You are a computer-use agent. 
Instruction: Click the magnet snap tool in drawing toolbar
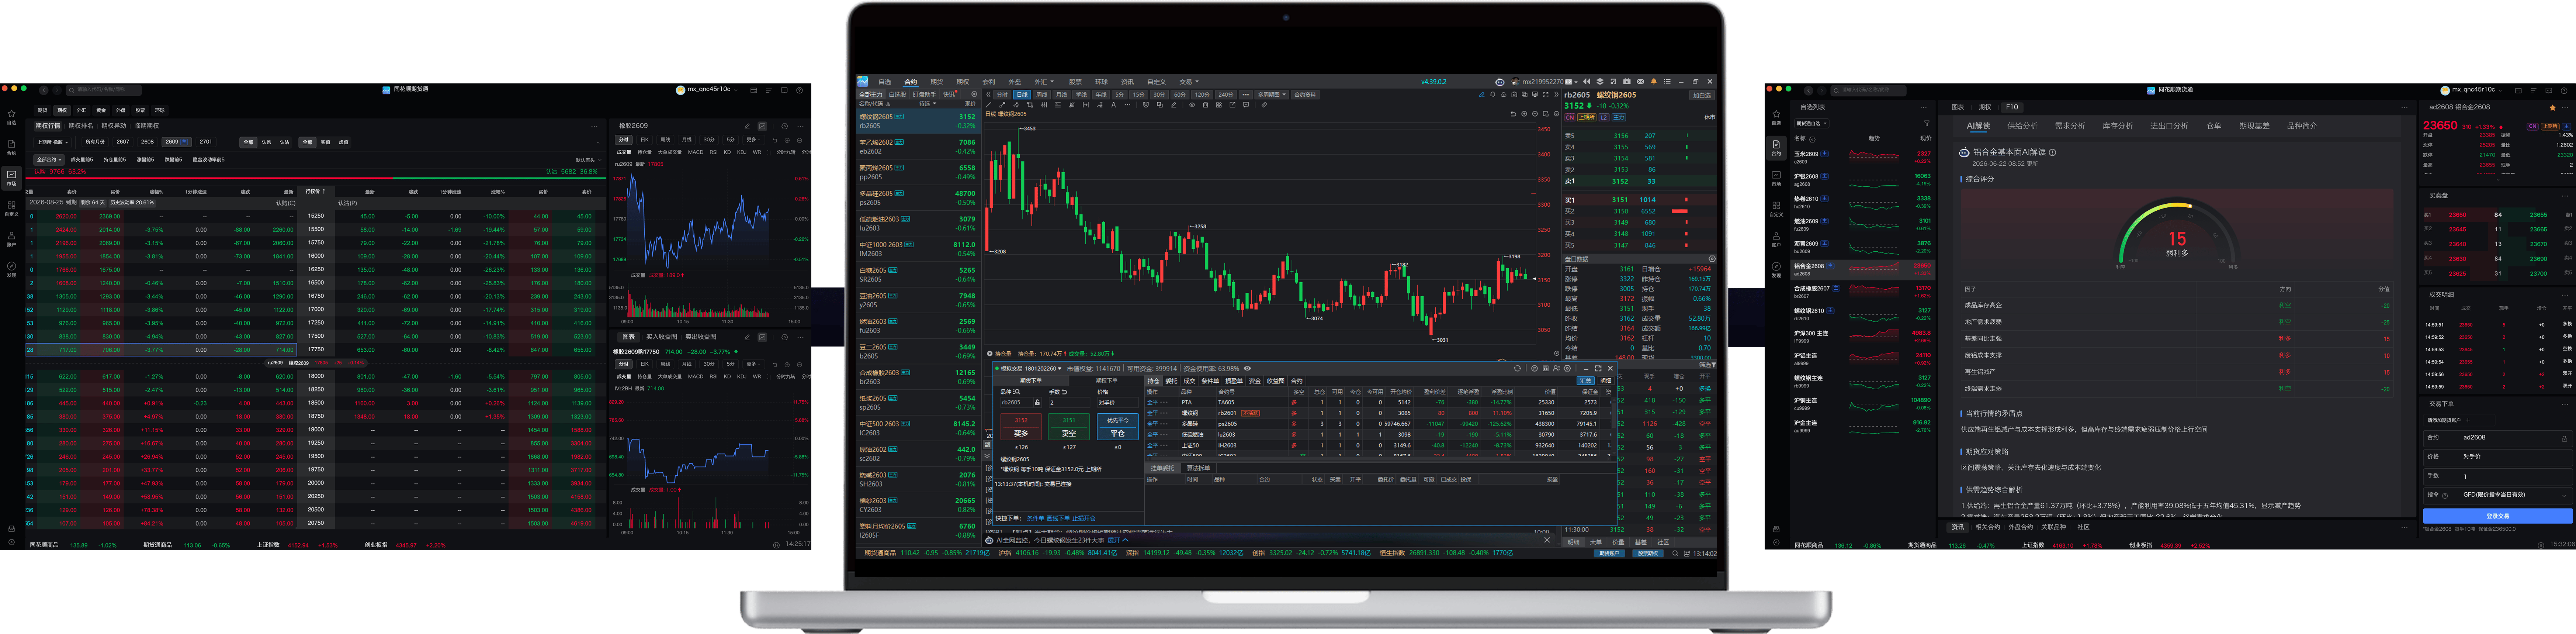point(1146,105)
